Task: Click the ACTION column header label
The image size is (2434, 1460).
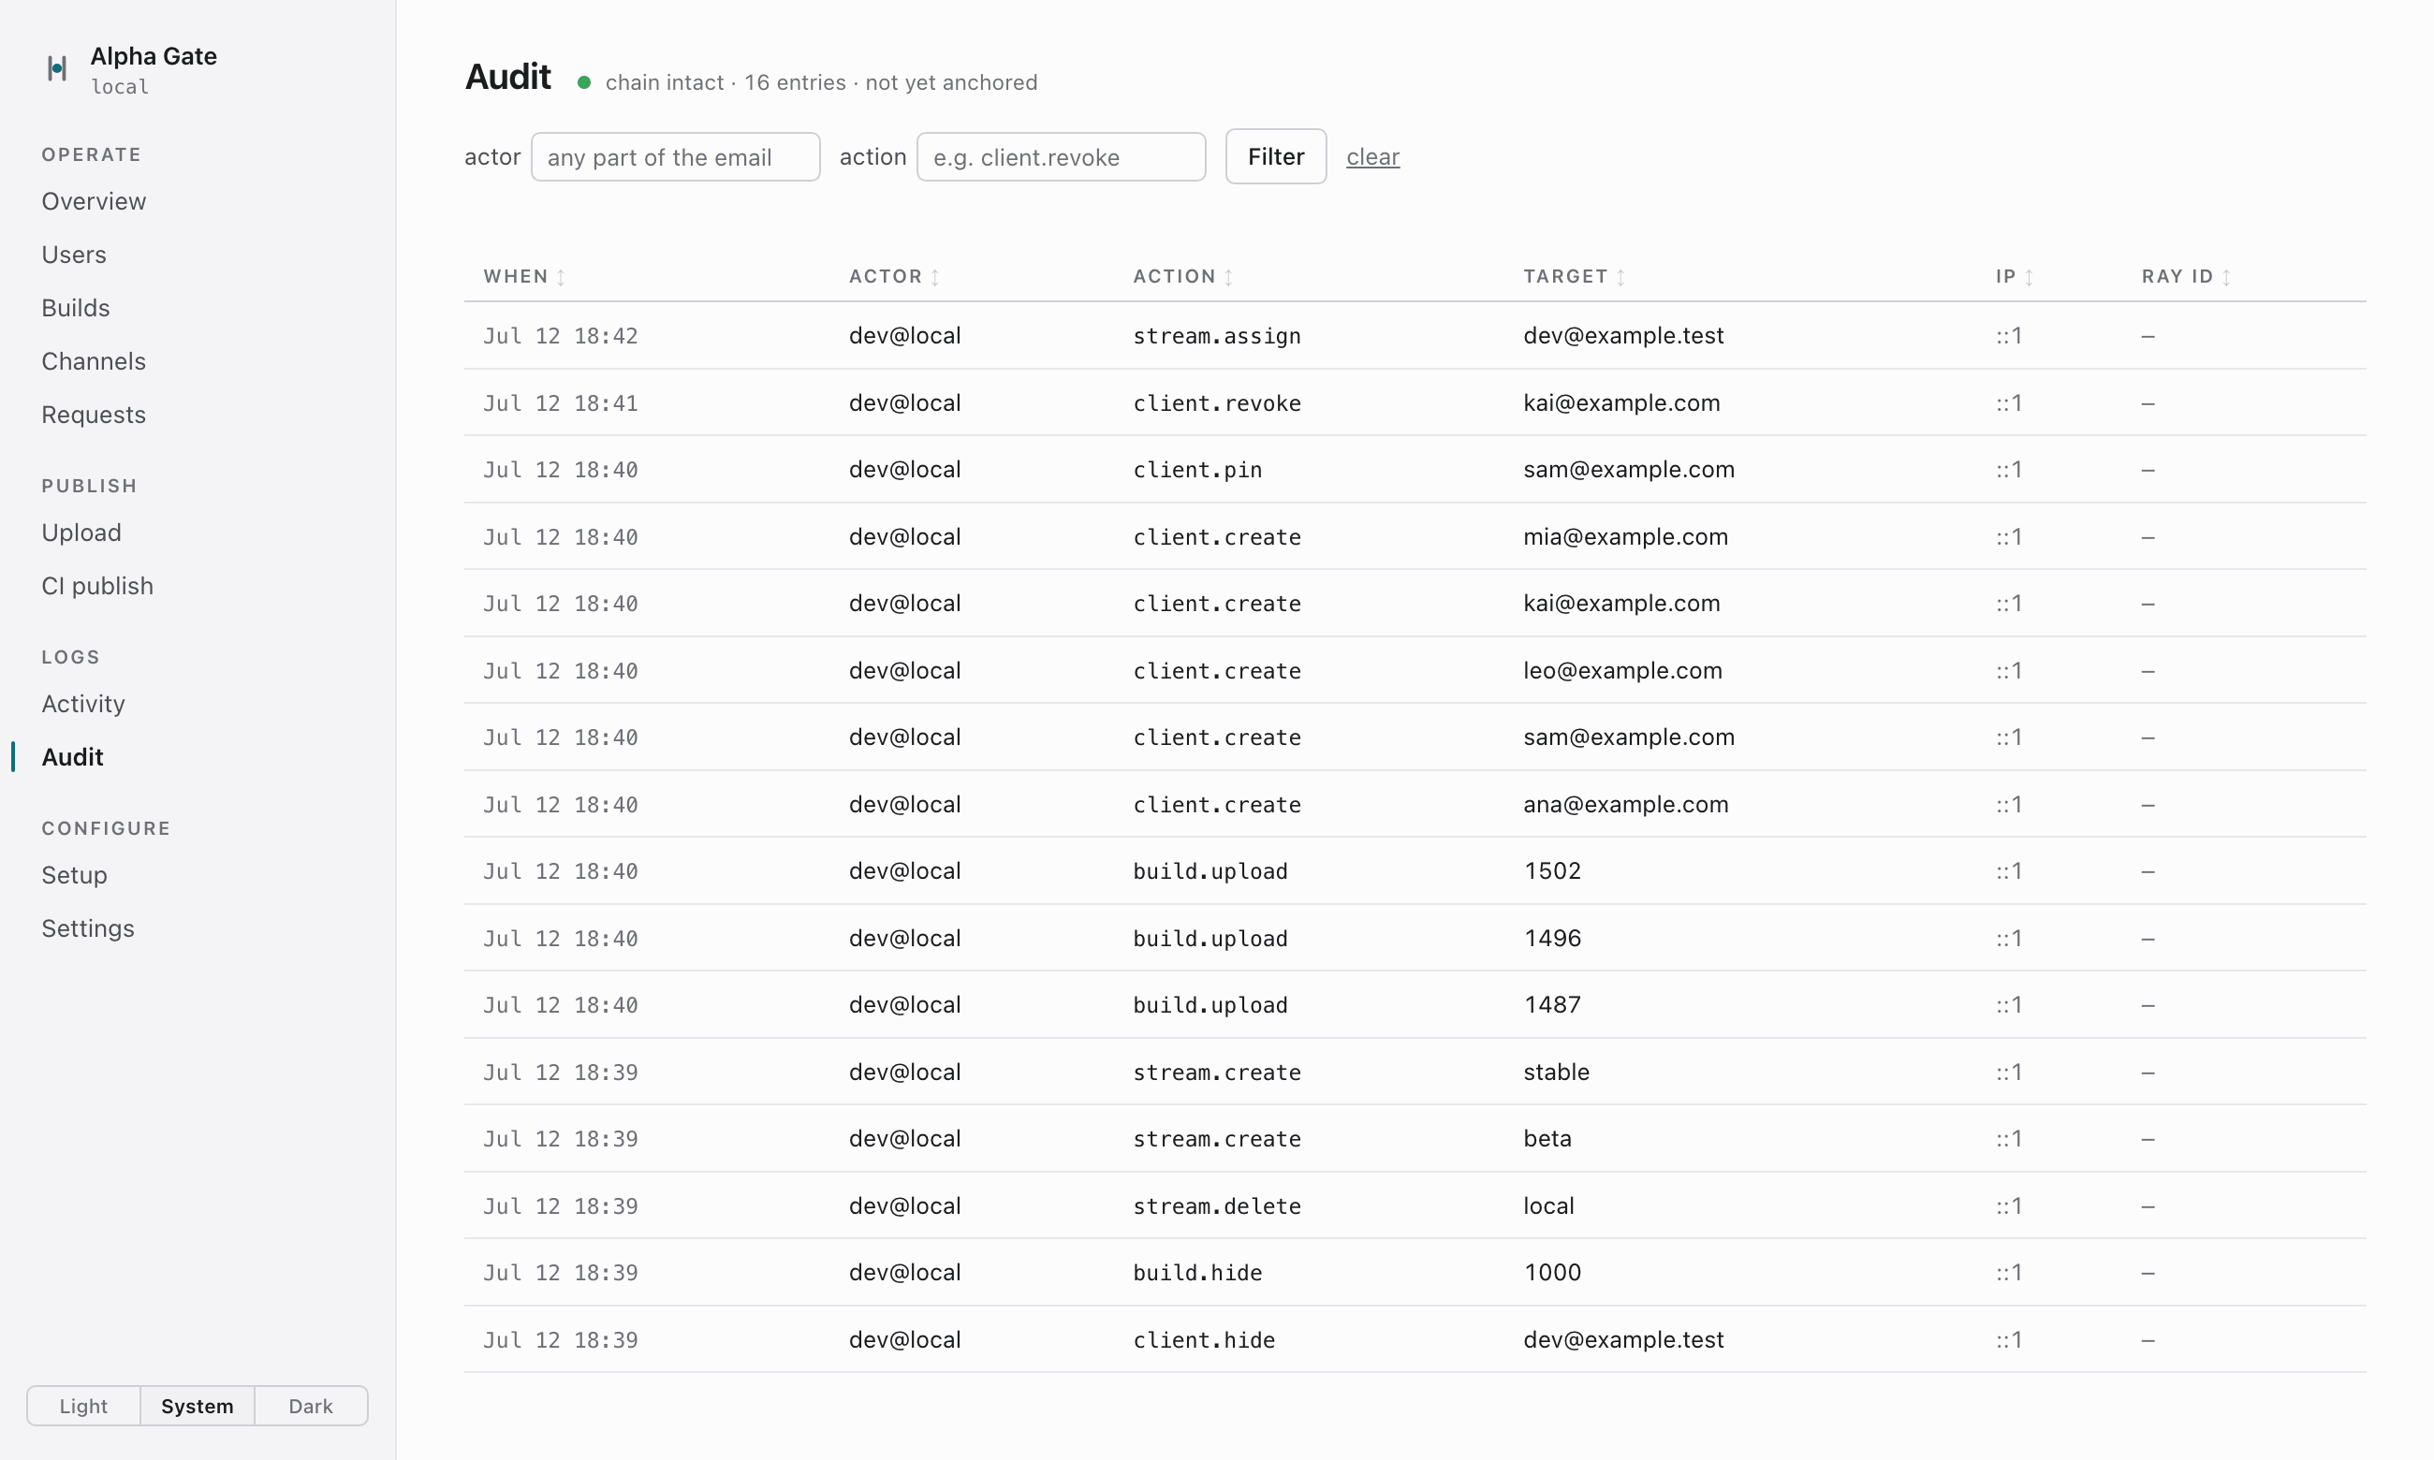Action: tap(1175, 276)
